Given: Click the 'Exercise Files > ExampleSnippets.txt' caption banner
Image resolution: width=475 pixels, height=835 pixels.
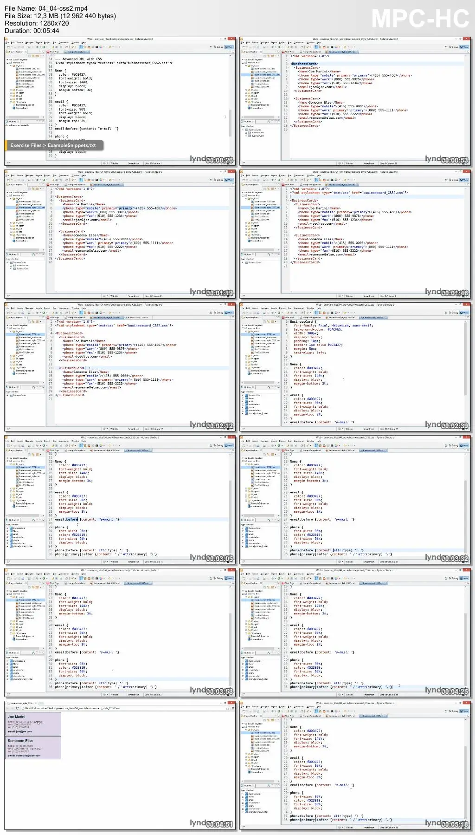Looking at the screenshot, I should (x=53, y=145).
